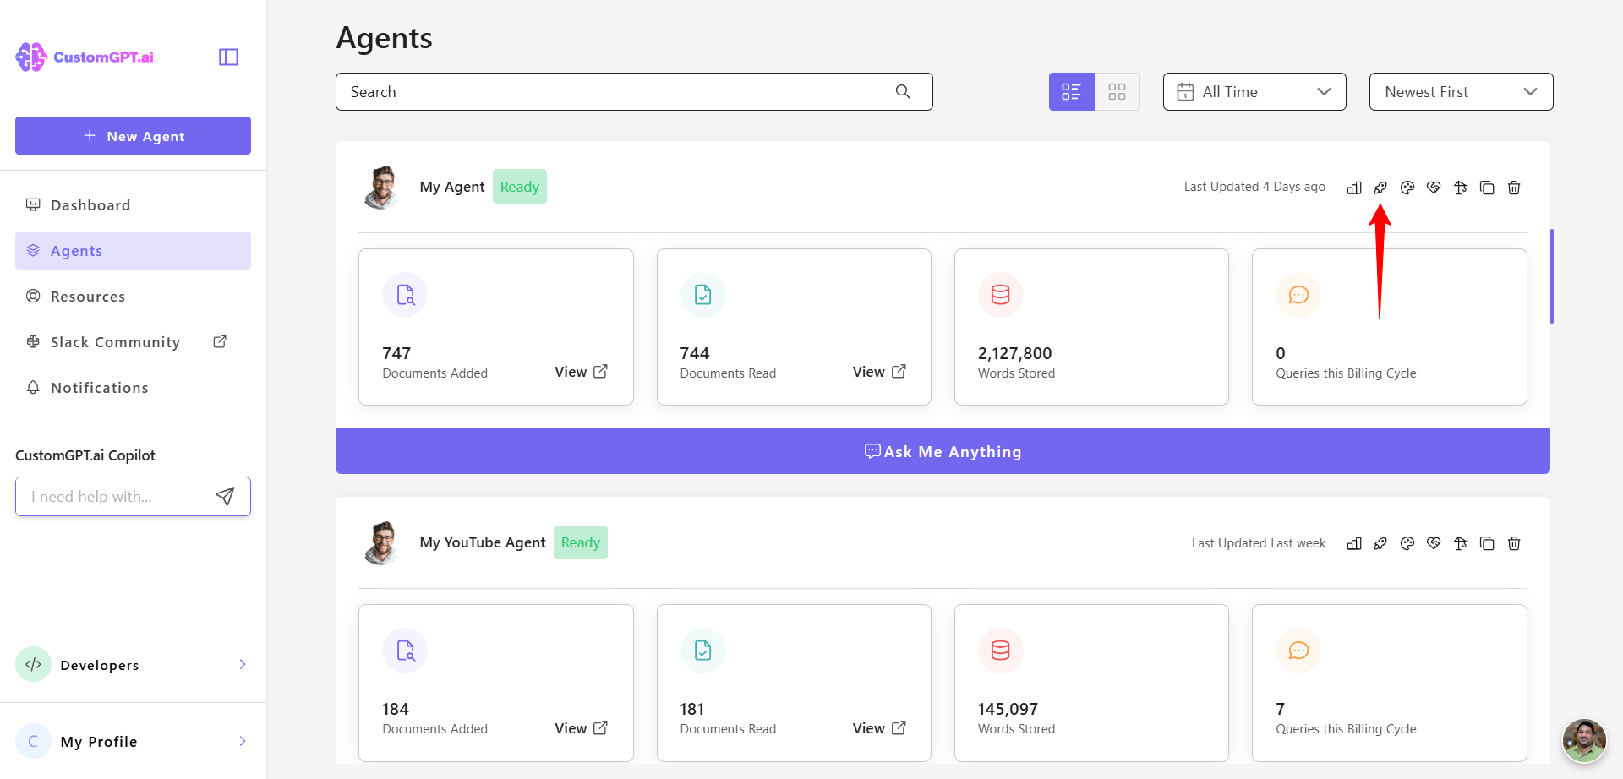Create a New Agent
The image size is (1623, 779).
133,135
